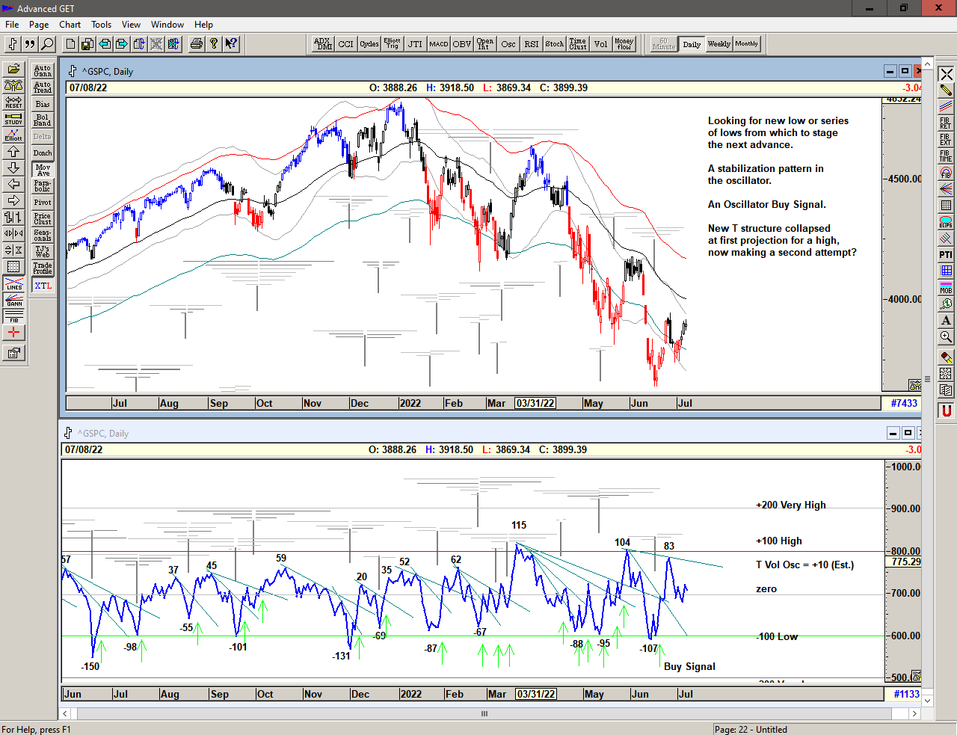The width and height of the screenshot is (957, 735).
Task: Toggle the Mov Ave study button
Action: coord(43,170)
